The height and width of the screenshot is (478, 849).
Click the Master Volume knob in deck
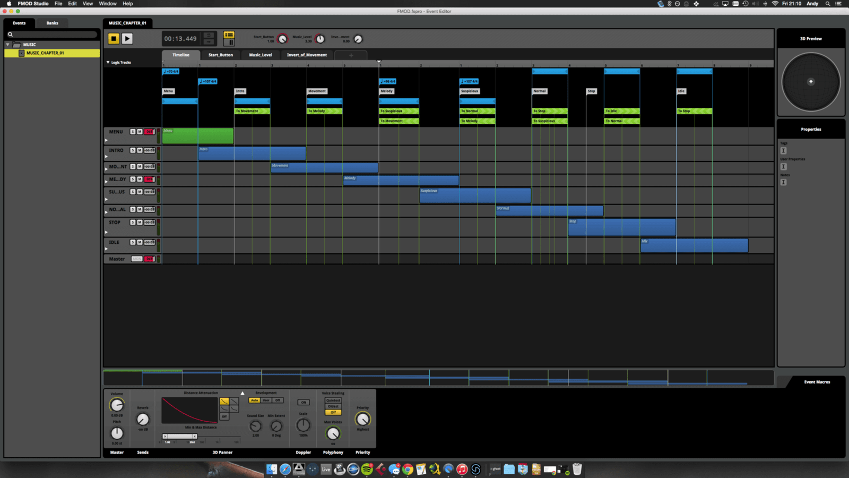click(117, 405)
